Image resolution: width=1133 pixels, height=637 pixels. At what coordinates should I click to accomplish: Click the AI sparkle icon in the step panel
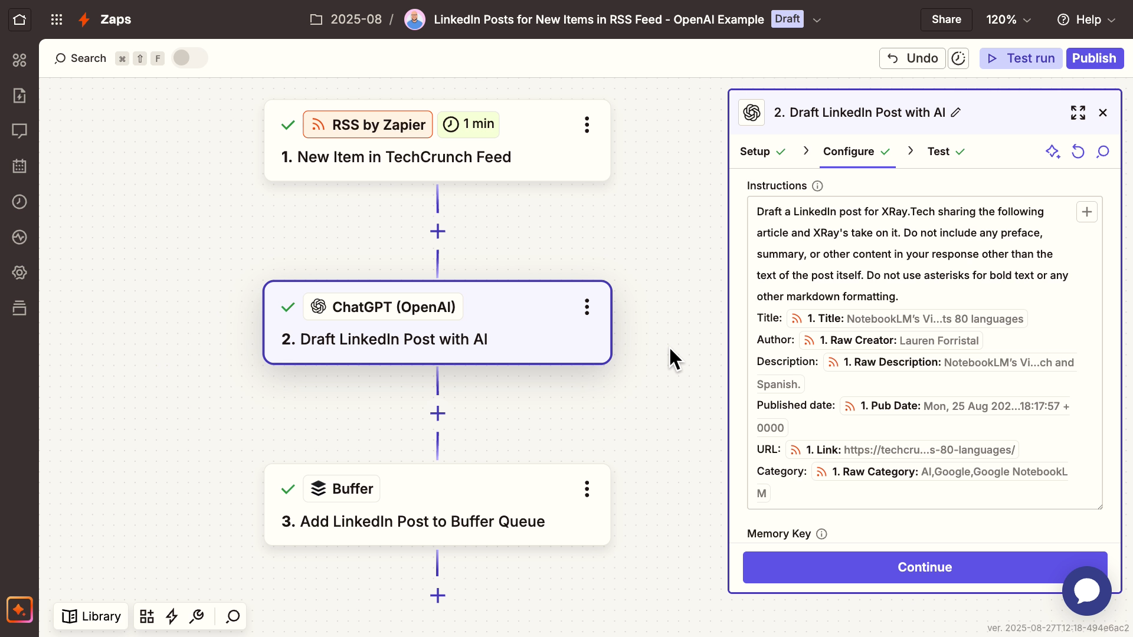coord(1053,152)
